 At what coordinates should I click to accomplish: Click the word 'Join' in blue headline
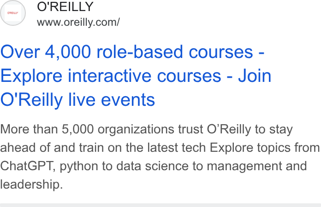(255, 76)
